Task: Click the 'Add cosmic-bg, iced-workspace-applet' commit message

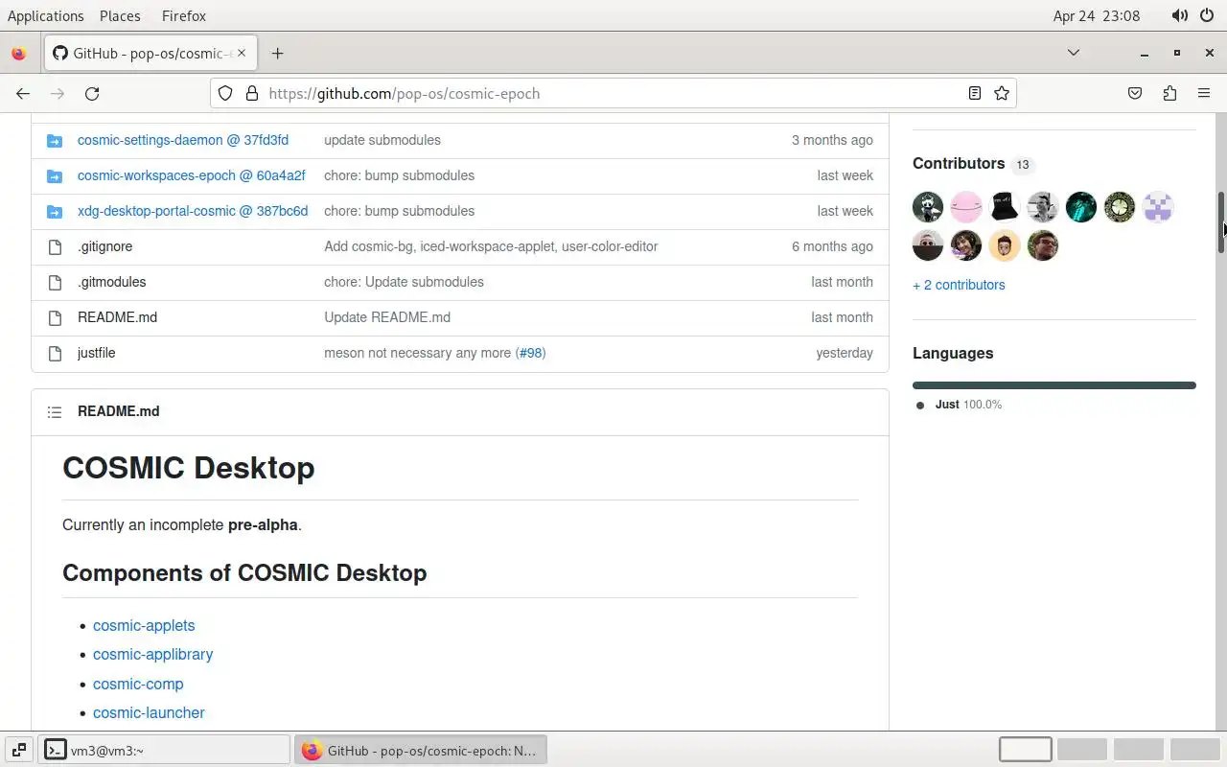Action: 491,246
